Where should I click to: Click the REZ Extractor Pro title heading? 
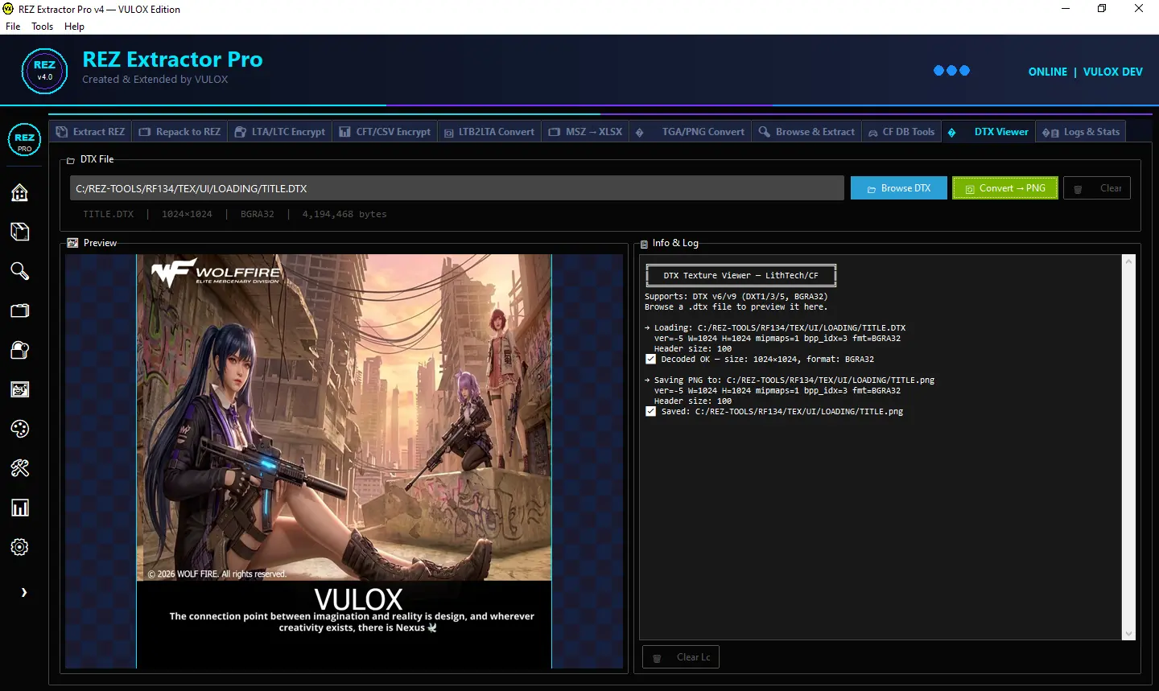click(172, 60)
